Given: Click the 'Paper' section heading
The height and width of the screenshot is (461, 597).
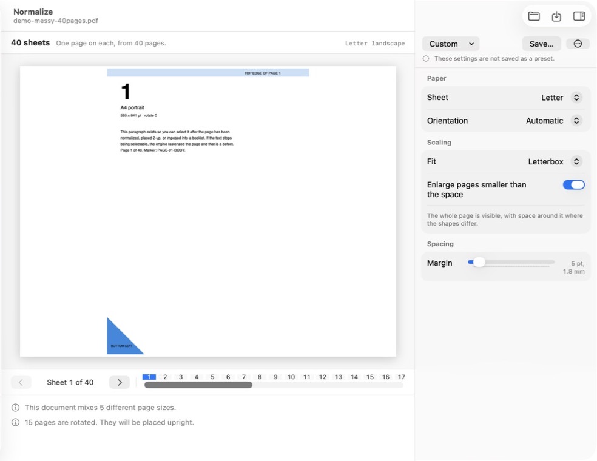Looking at the screenshot, I should click(x=436, y=78).
